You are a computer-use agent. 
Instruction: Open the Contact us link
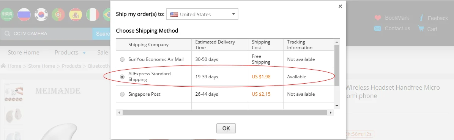tap(397, 28)
